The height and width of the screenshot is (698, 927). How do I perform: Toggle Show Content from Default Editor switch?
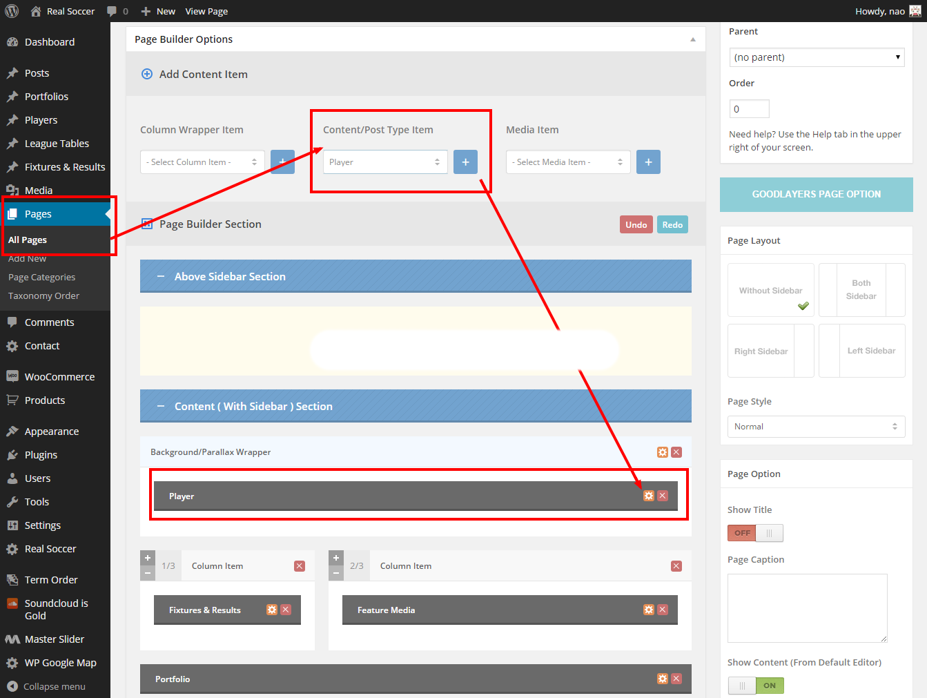click(756, 686)
